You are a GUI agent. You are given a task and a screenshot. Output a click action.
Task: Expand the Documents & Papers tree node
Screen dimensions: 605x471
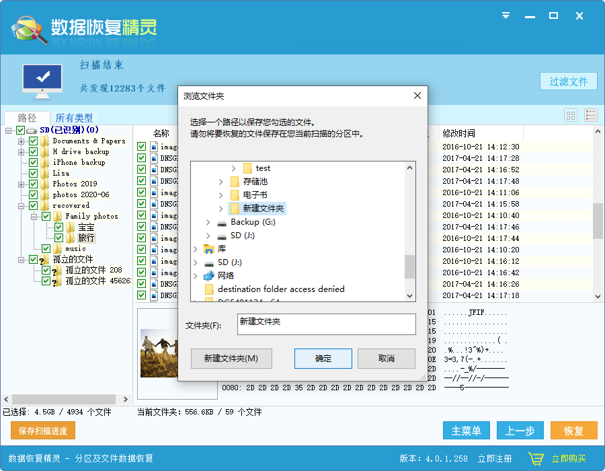click(x=20, y=141)
